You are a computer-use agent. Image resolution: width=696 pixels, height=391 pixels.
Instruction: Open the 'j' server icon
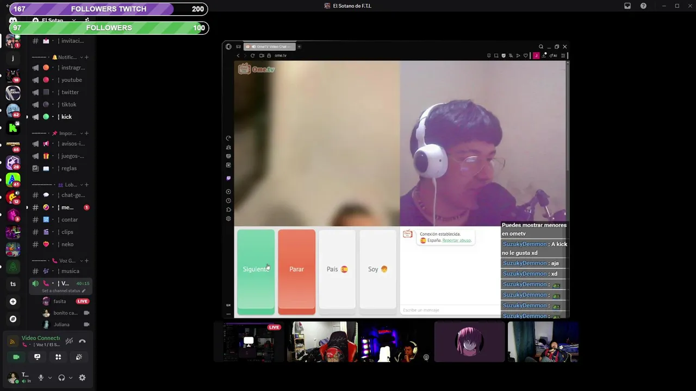point(13,58)
